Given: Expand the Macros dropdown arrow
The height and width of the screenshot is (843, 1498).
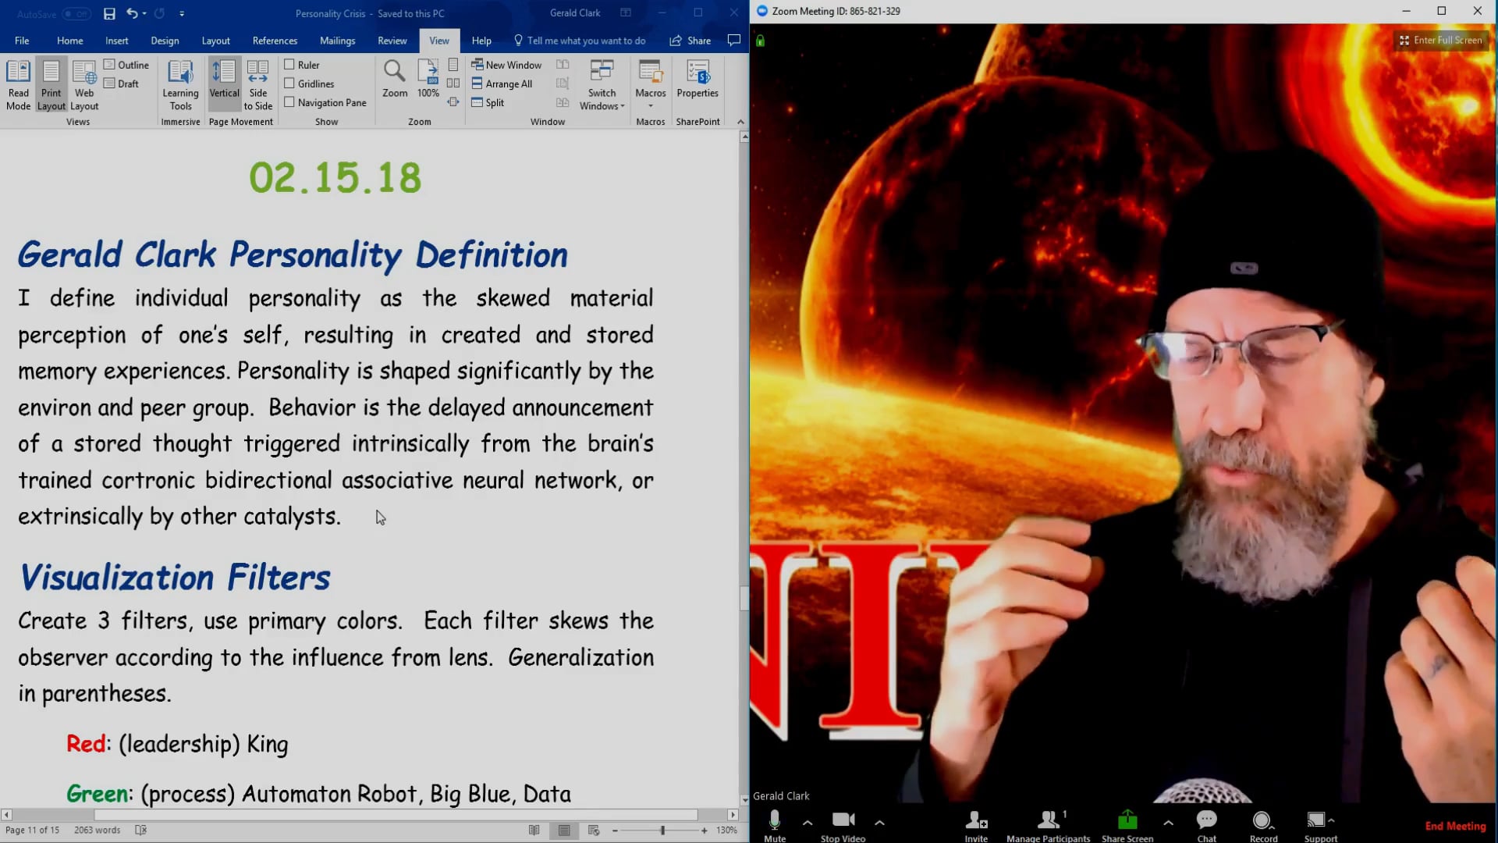Looking at the screenshot, I should (x=650, y=106).
